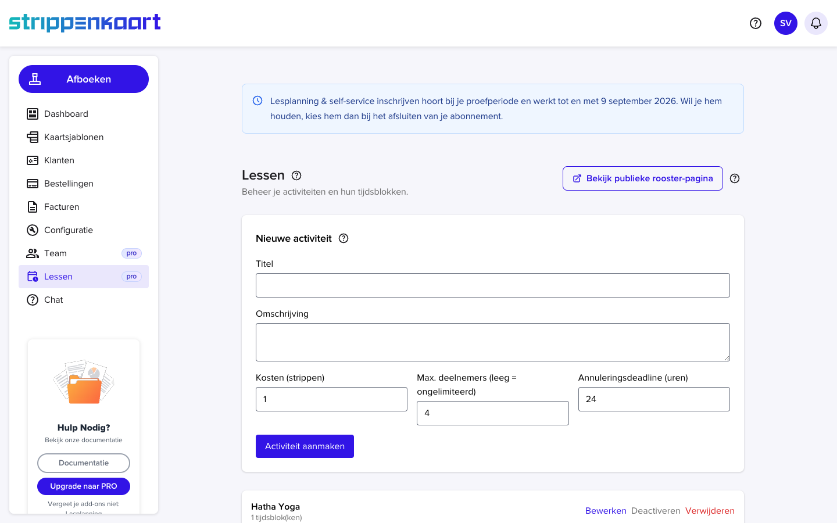Click the Configuratie wrench icon
This screenshot has height=523, width=837.
[33, 230]
